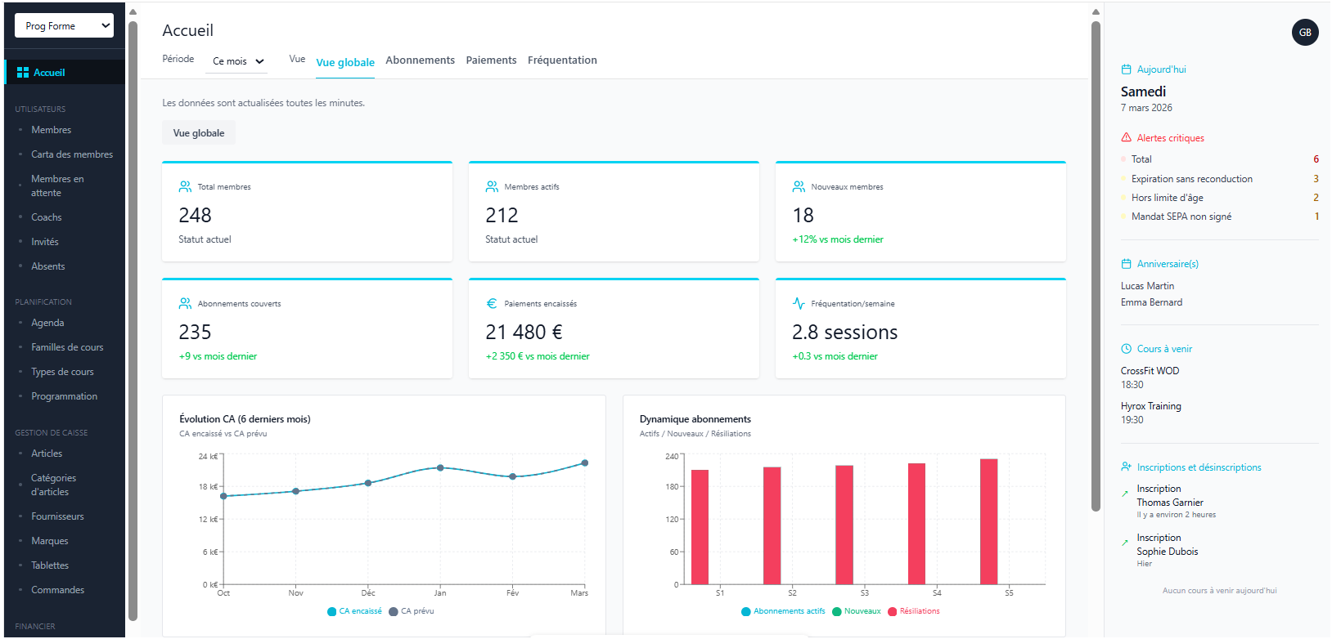Click the calendar icon beside Aujourd'hui
This screenshot has width=1332, height=639.
(1126, 69)
